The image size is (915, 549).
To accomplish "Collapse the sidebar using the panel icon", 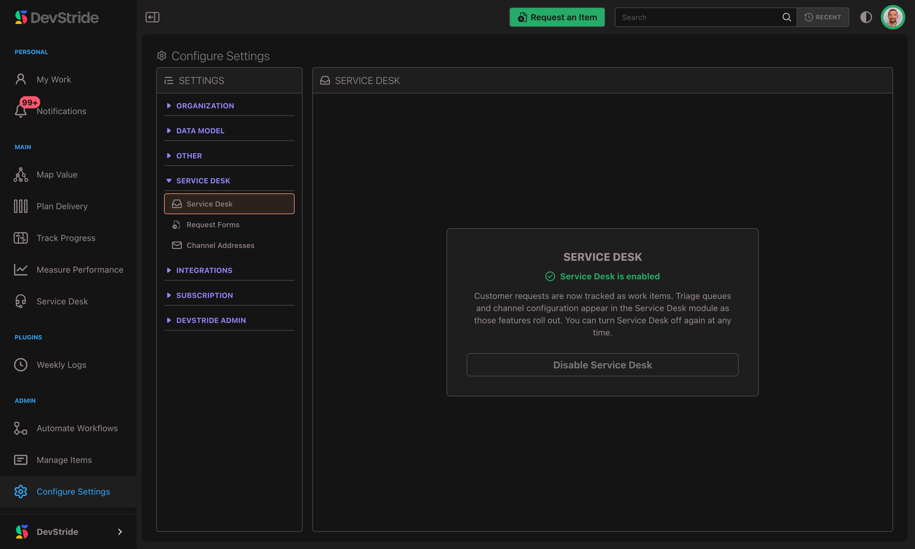I will click(152, 17).
